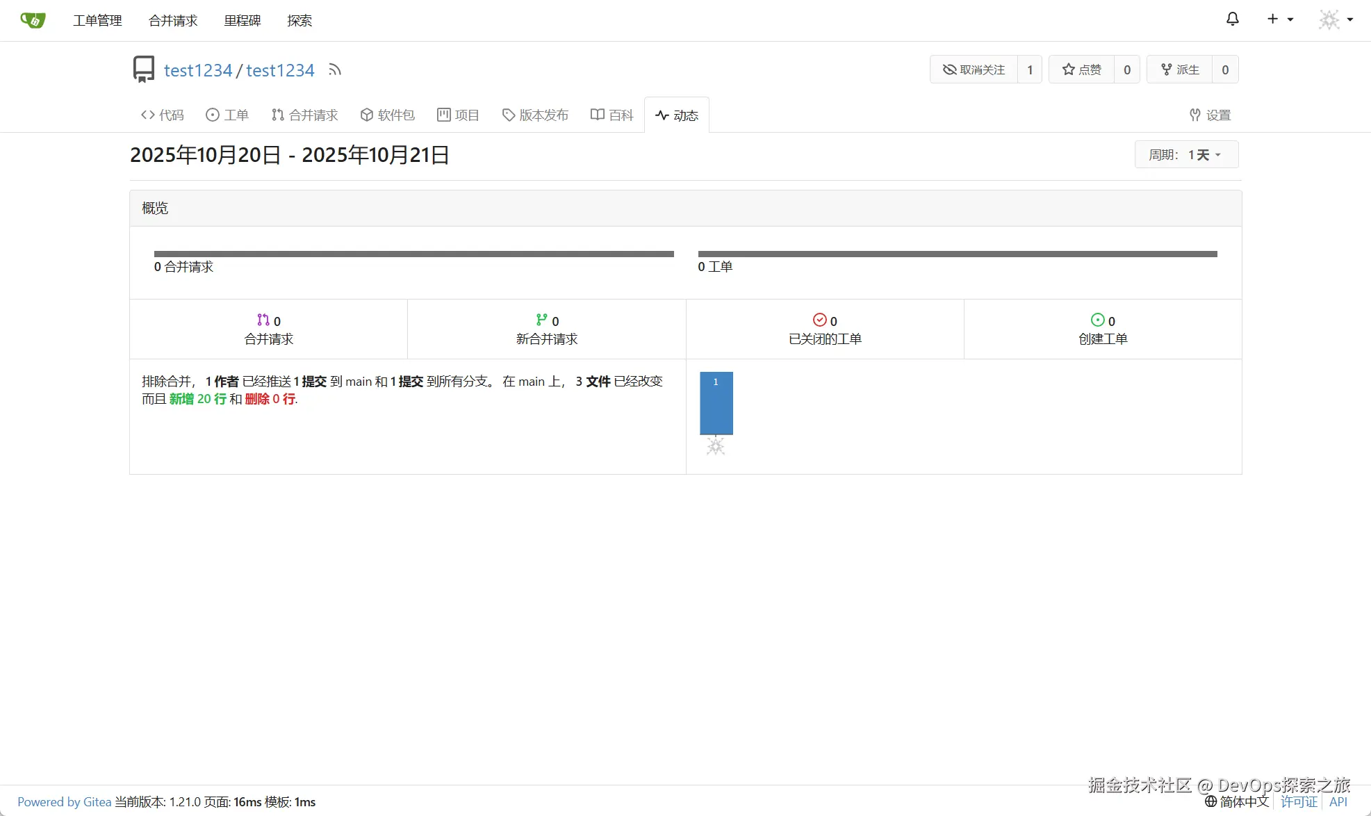Viewport: 1371px width, 816px height.
Task: Click the 派生 fork button
Action: [1179, 70]
